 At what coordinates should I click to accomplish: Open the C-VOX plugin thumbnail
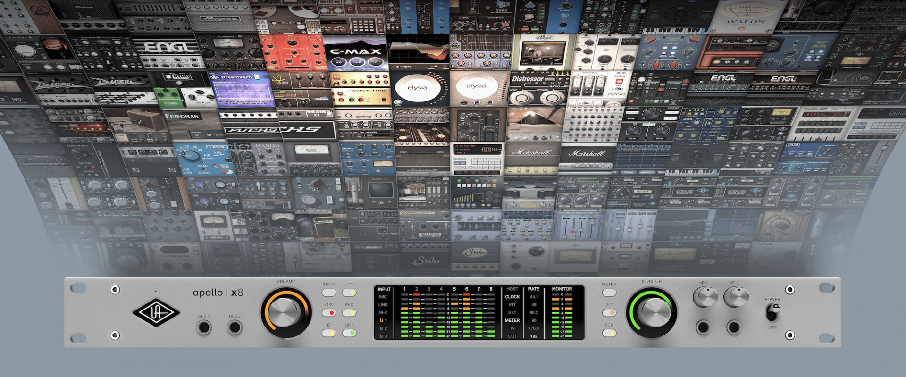coord(418,53)
